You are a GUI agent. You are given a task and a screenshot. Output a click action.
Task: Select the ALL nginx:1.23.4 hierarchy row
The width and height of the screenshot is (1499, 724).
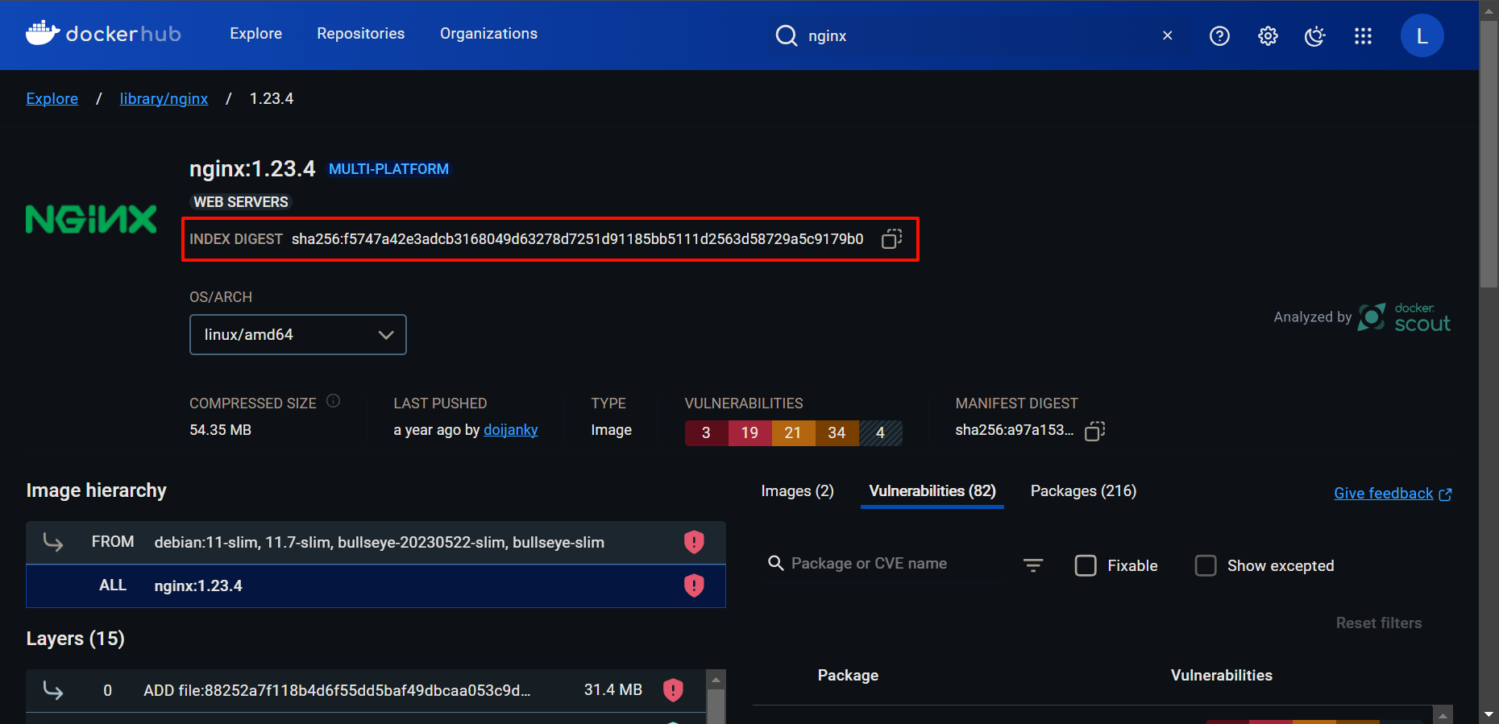tap(376, 585)
